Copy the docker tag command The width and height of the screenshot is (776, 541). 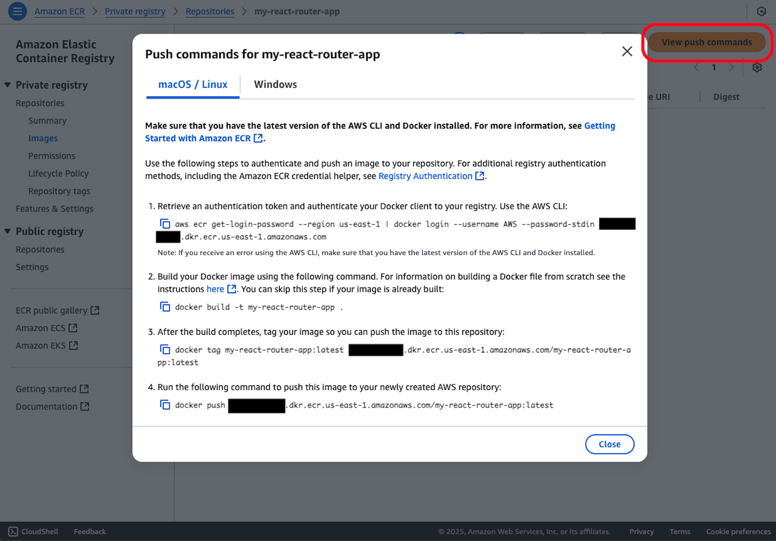[165, 349]
